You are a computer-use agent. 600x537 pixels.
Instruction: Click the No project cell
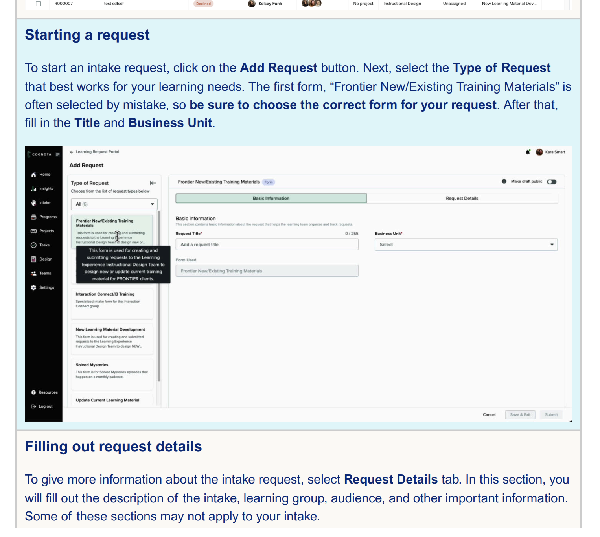click(x=363, y=4)
